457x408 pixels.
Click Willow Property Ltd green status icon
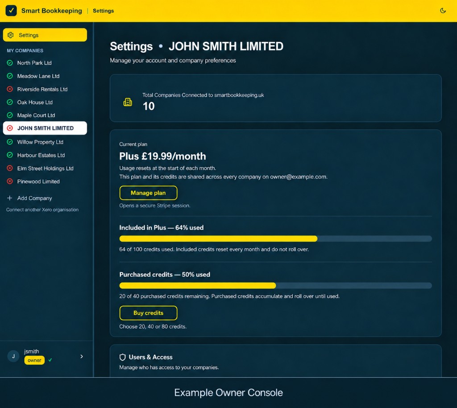coord(10,142)
